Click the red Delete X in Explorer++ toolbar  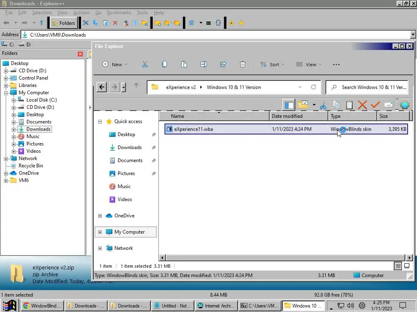tap(115, 23)
